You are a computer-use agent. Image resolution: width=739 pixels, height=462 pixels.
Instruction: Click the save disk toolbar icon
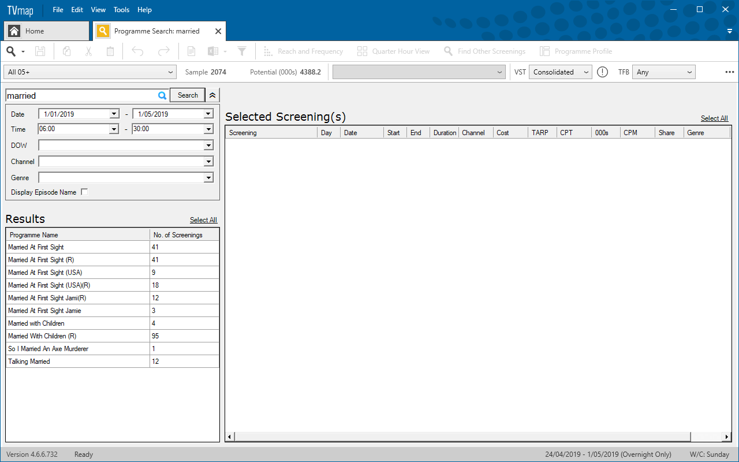[x=40, y=51]
